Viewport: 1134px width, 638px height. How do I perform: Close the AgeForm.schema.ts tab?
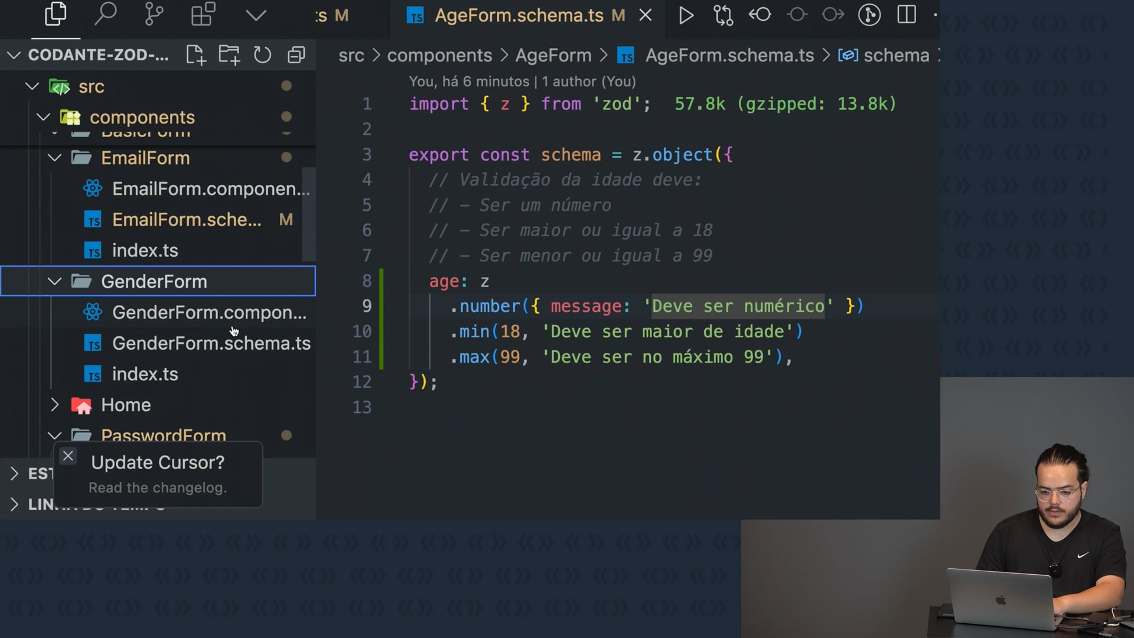tap(646, 15)
